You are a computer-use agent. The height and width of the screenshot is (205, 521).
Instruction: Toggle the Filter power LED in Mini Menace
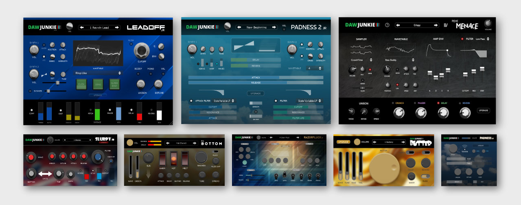(462, 39)
